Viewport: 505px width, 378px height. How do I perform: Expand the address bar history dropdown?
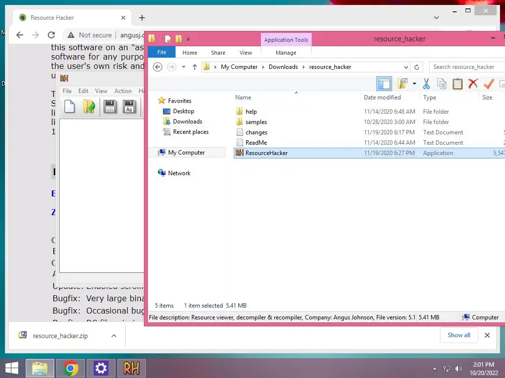point(406,67)
